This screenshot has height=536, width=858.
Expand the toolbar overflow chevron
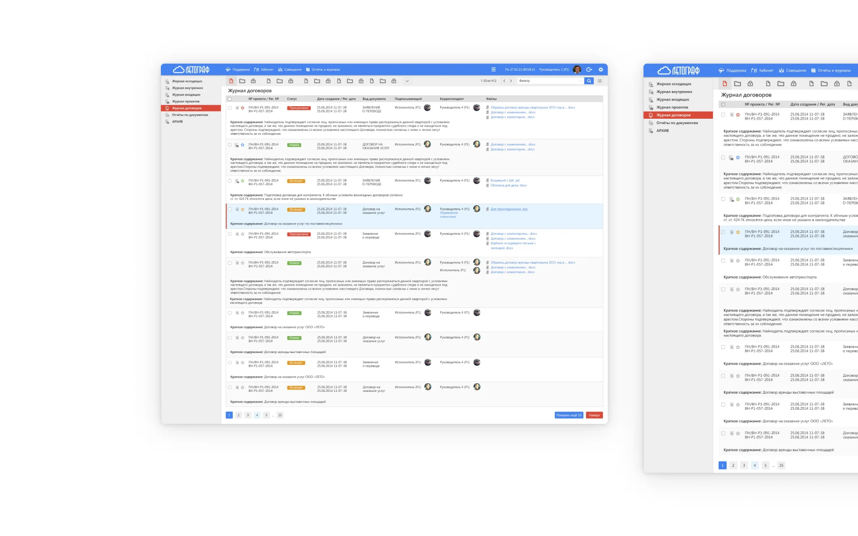[407, 81]
